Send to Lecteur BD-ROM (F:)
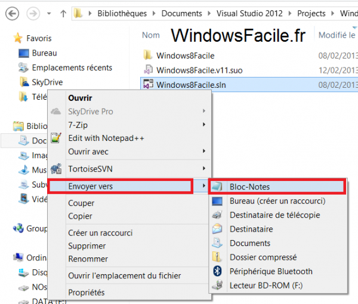358x304 pixels. click(x=278, y=285)
